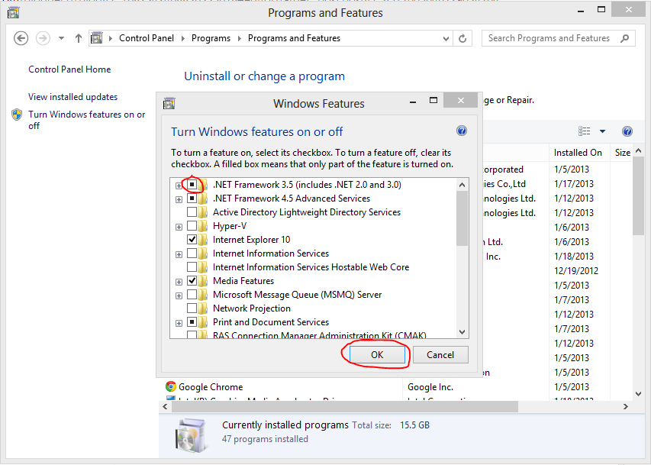651x465 pixels.
Task: Click the programs list scroll left arrow
Action: click(x=166, y=406)
